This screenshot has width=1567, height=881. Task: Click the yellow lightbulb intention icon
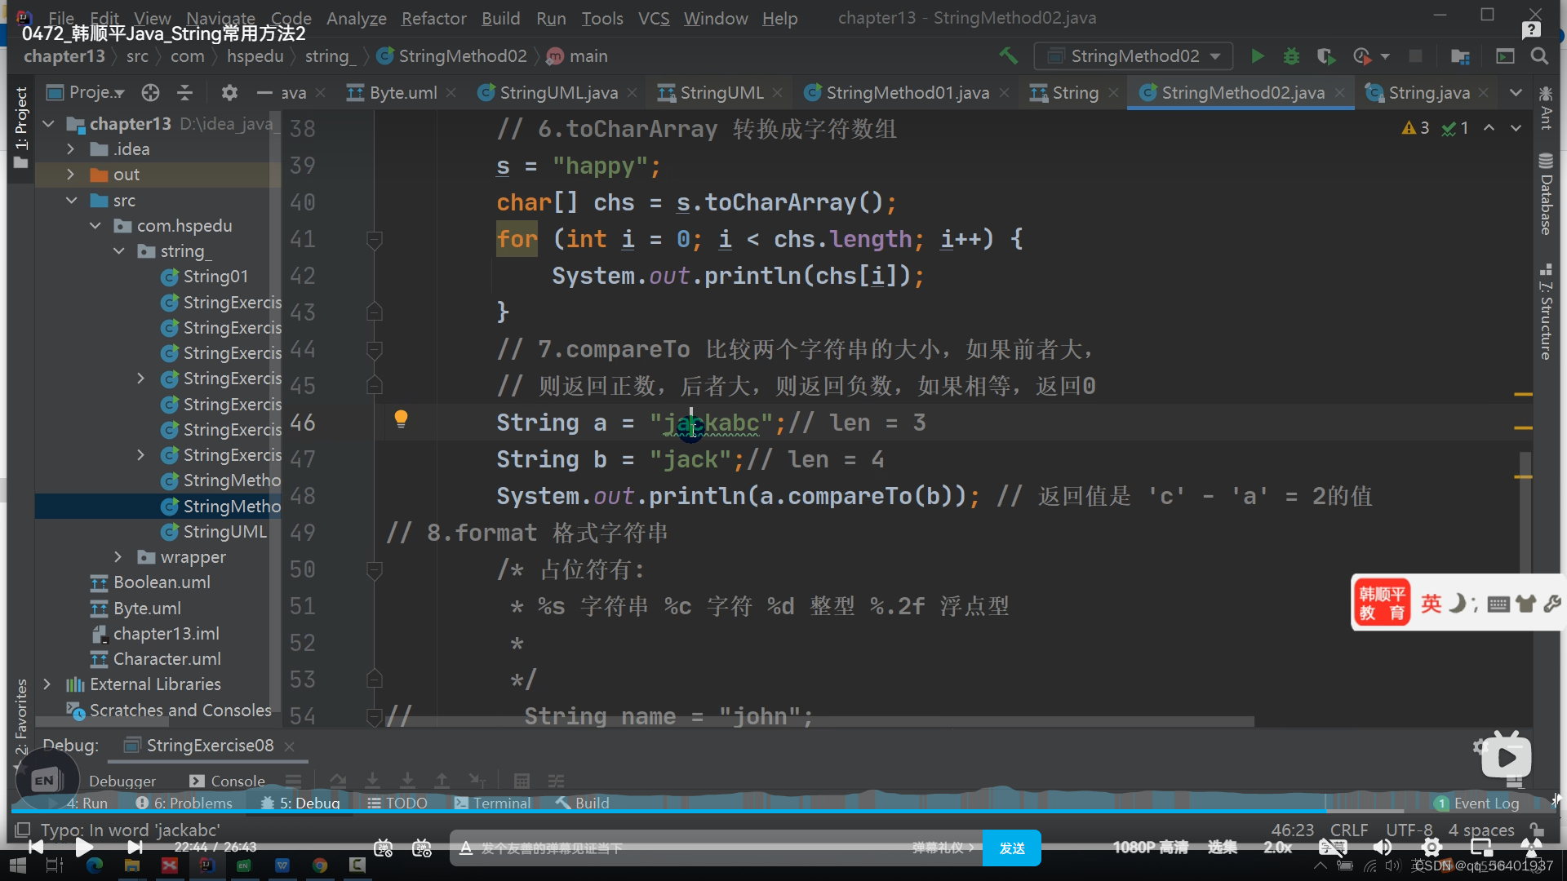[x=401, y=419]
